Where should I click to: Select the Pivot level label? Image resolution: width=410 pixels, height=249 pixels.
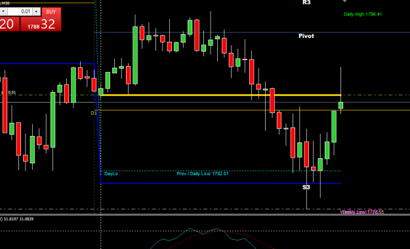coord(306,36)
